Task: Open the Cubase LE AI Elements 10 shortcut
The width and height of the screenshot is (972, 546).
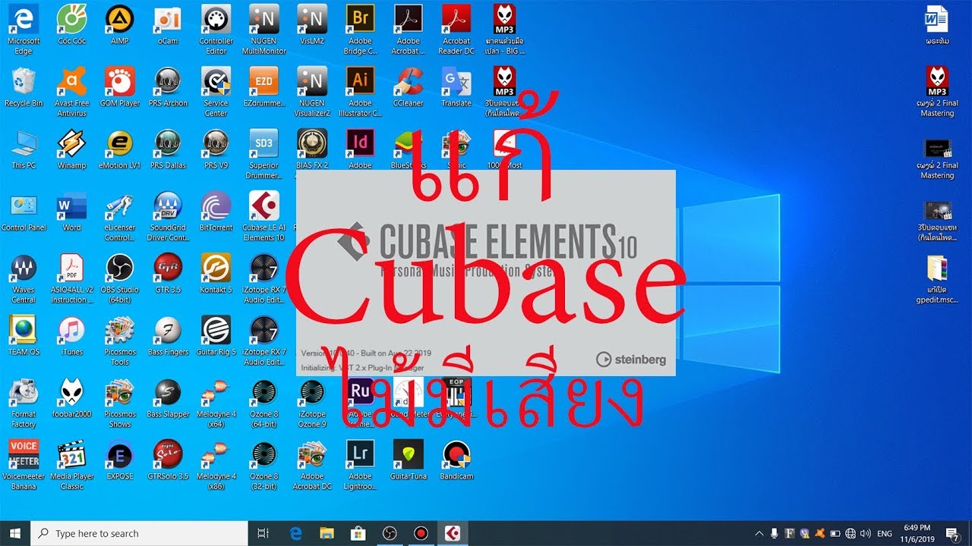Action: (264, 215)
